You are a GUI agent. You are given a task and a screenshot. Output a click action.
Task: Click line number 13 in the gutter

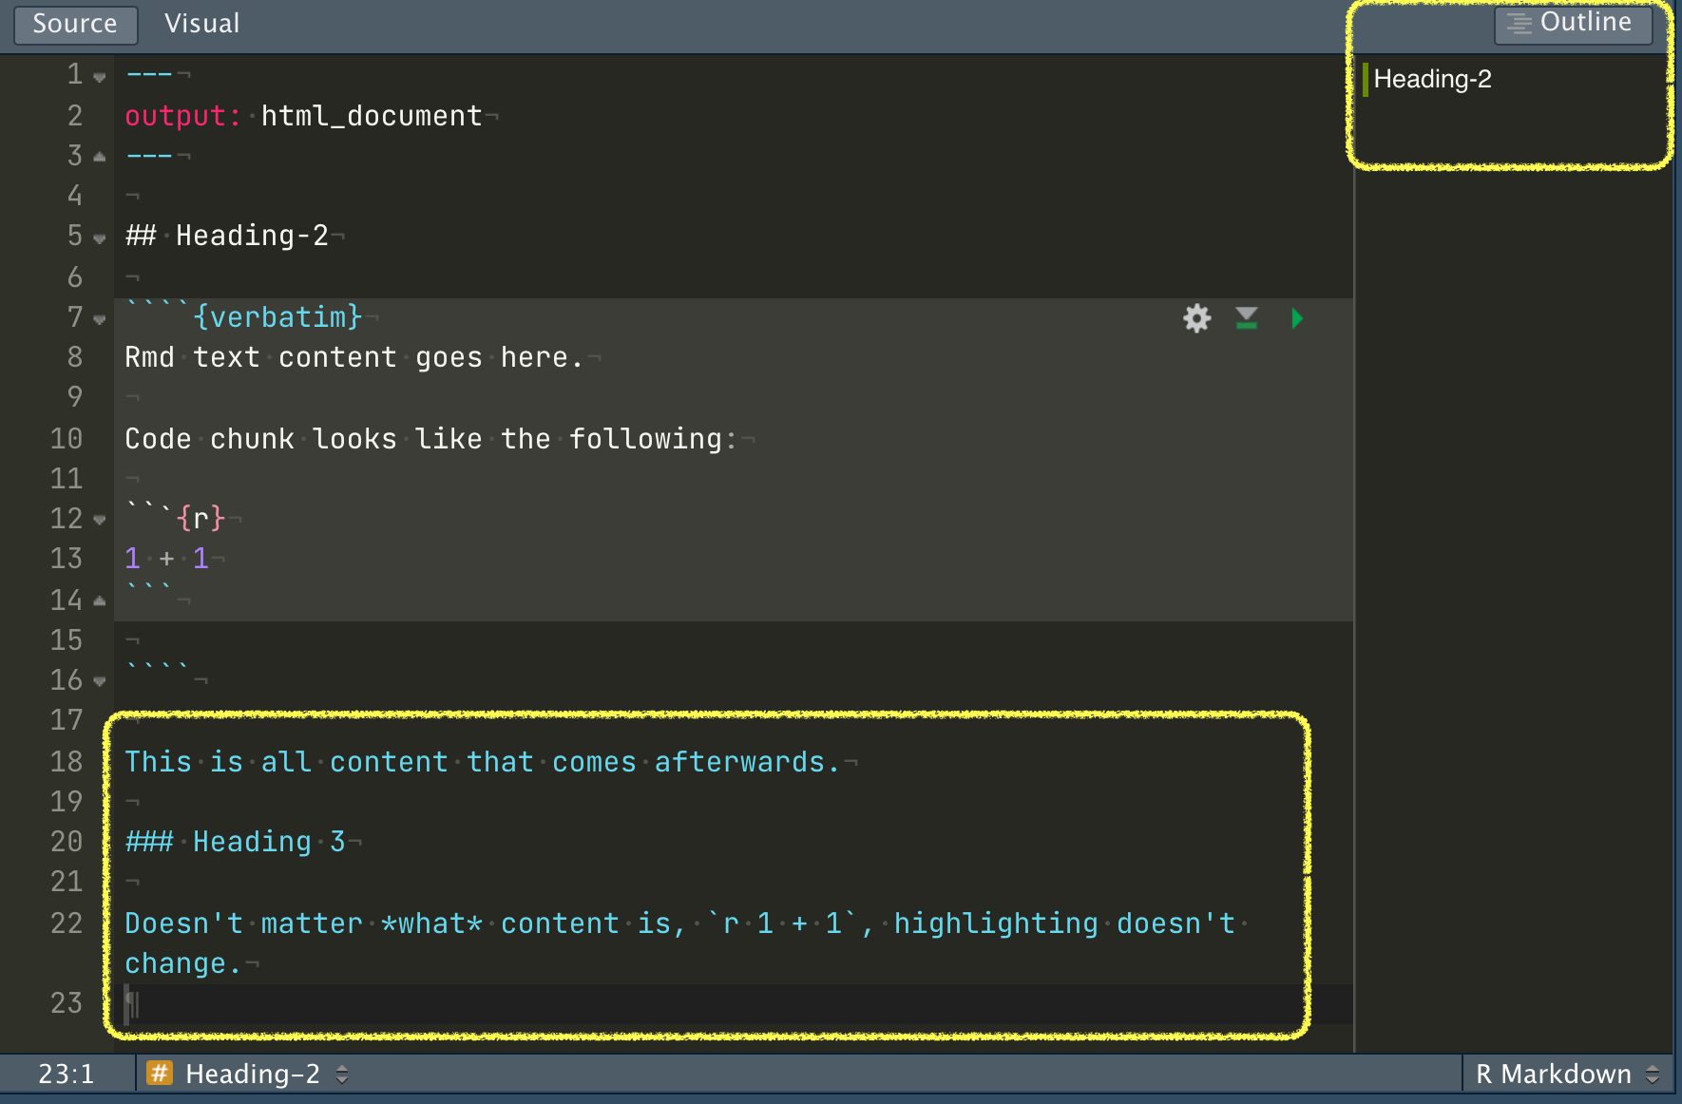tap(67, 559)
